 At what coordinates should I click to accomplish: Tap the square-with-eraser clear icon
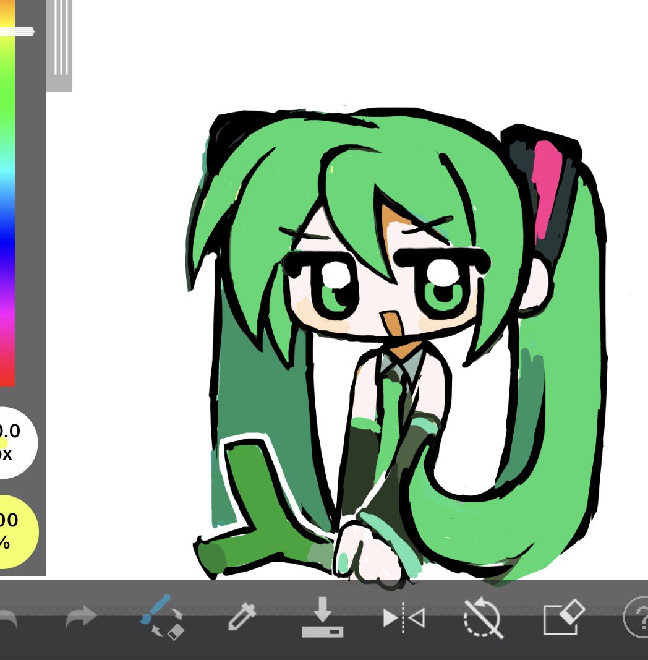click(x=564, y=617)
